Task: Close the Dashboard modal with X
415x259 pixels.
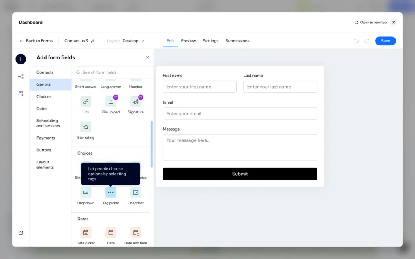Action: tap(394, 23)
